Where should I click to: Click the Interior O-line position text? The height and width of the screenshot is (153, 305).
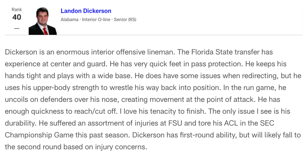pos(96,20)
